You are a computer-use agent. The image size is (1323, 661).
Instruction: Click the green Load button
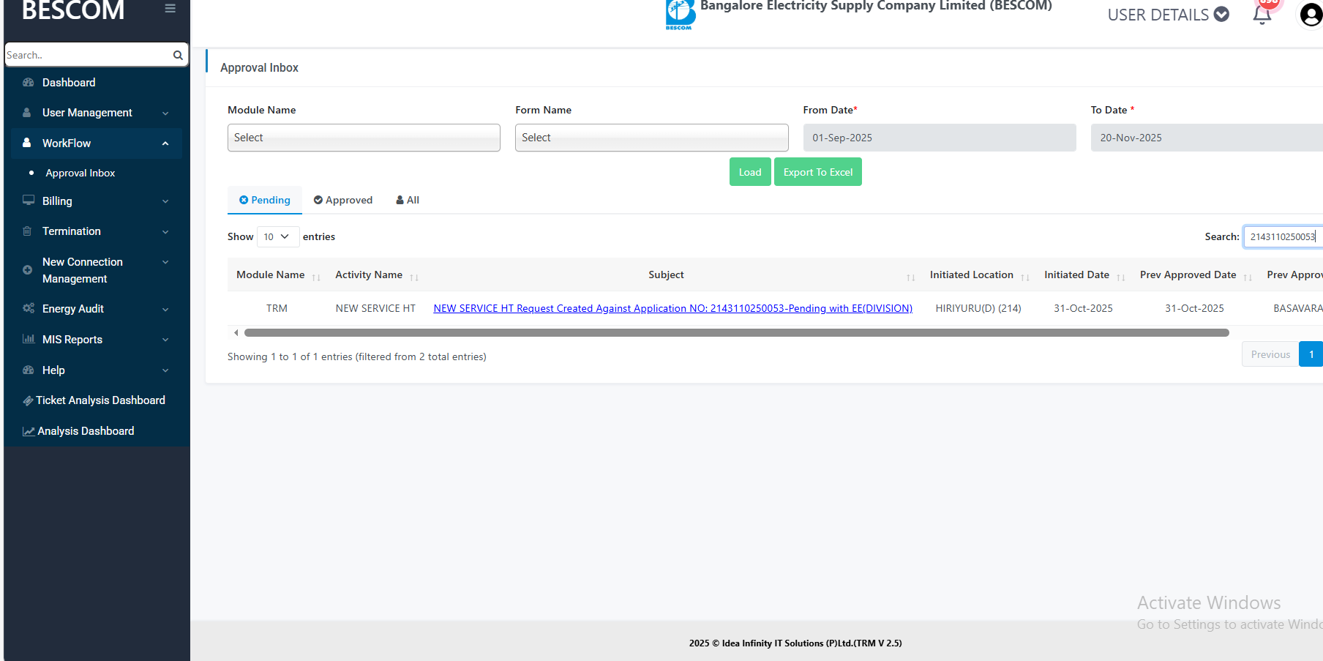(750, 172)
